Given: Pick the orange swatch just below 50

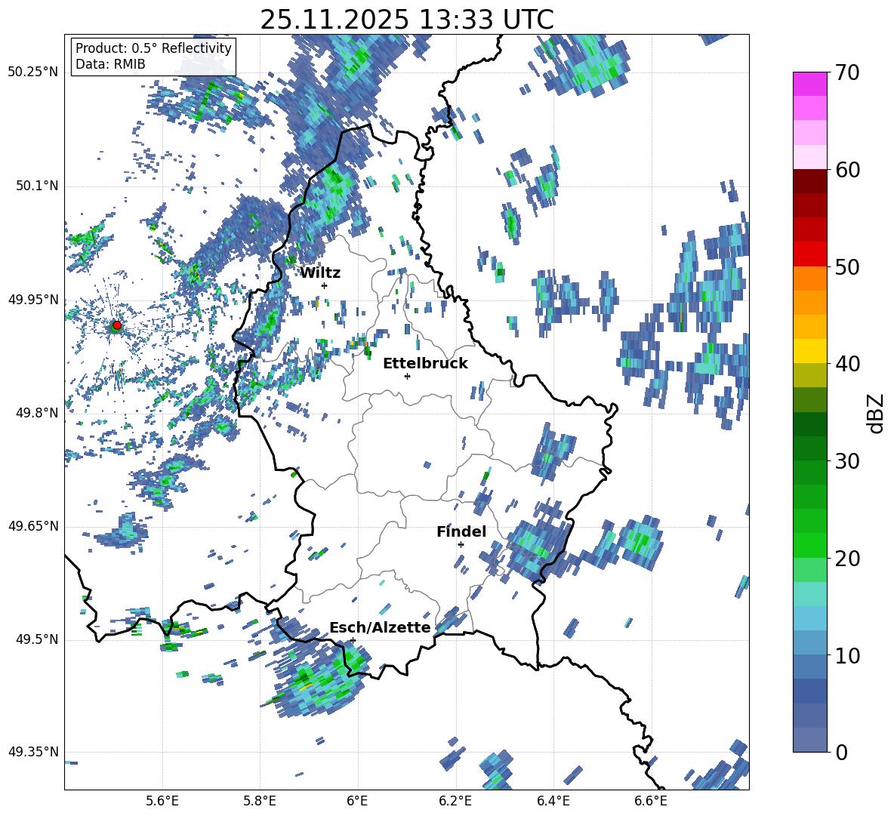Looking at the screenshot, I should point(809,279).
